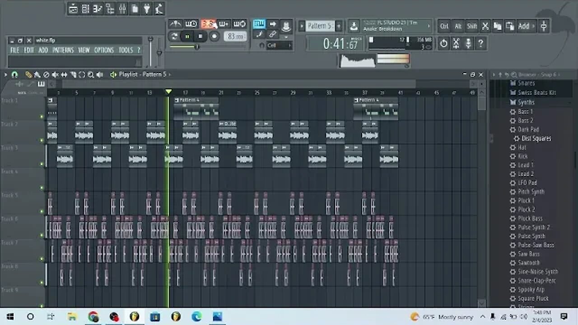Expand the Add shortcut menu arrow
The image size is (578, 325).
tap(533, 26)
